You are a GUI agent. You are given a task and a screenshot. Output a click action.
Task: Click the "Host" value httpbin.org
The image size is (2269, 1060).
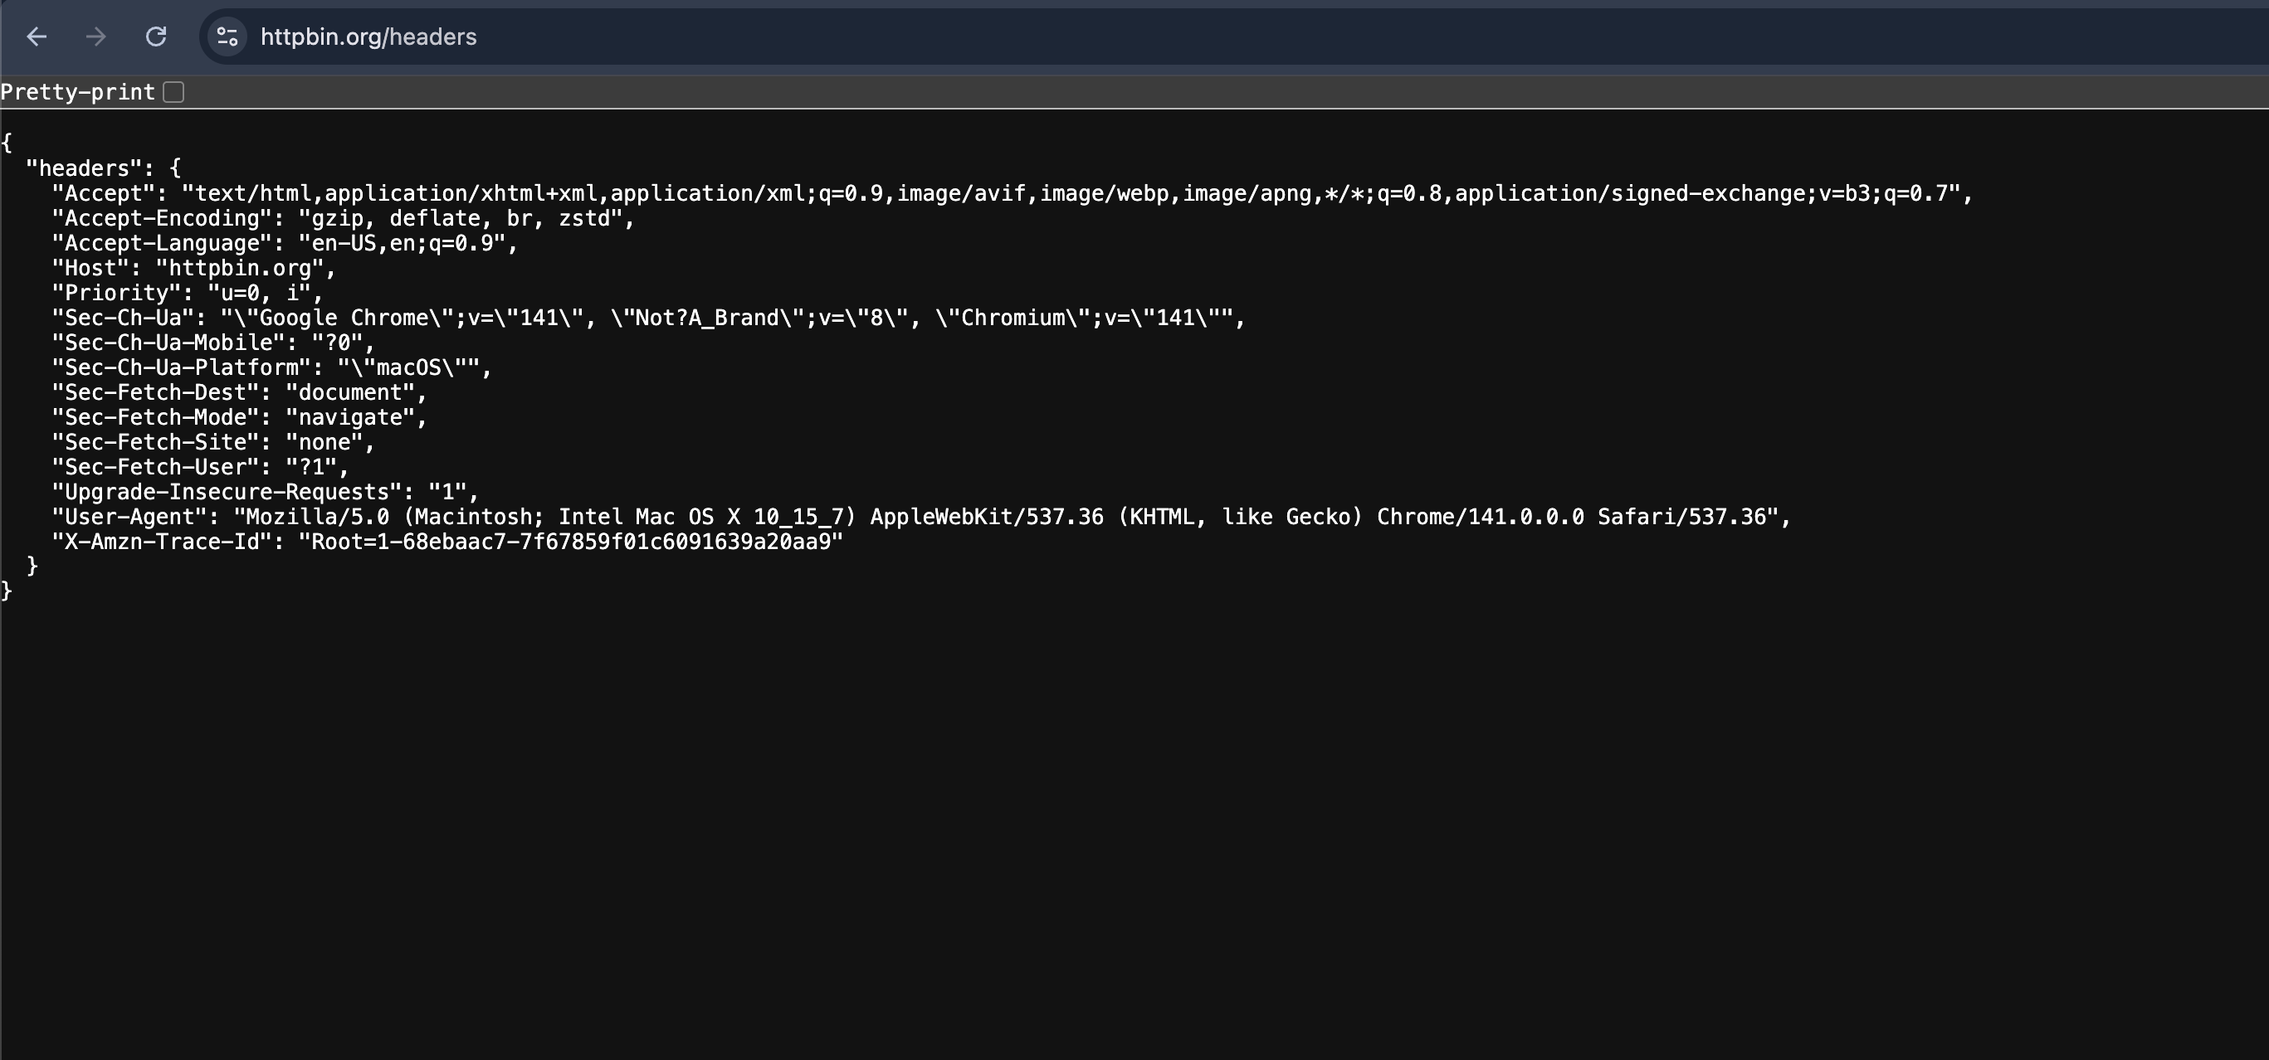pos(240,268)
